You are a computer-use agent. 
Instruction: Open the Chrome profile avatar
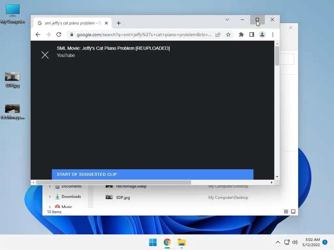[x=262, y=35]
